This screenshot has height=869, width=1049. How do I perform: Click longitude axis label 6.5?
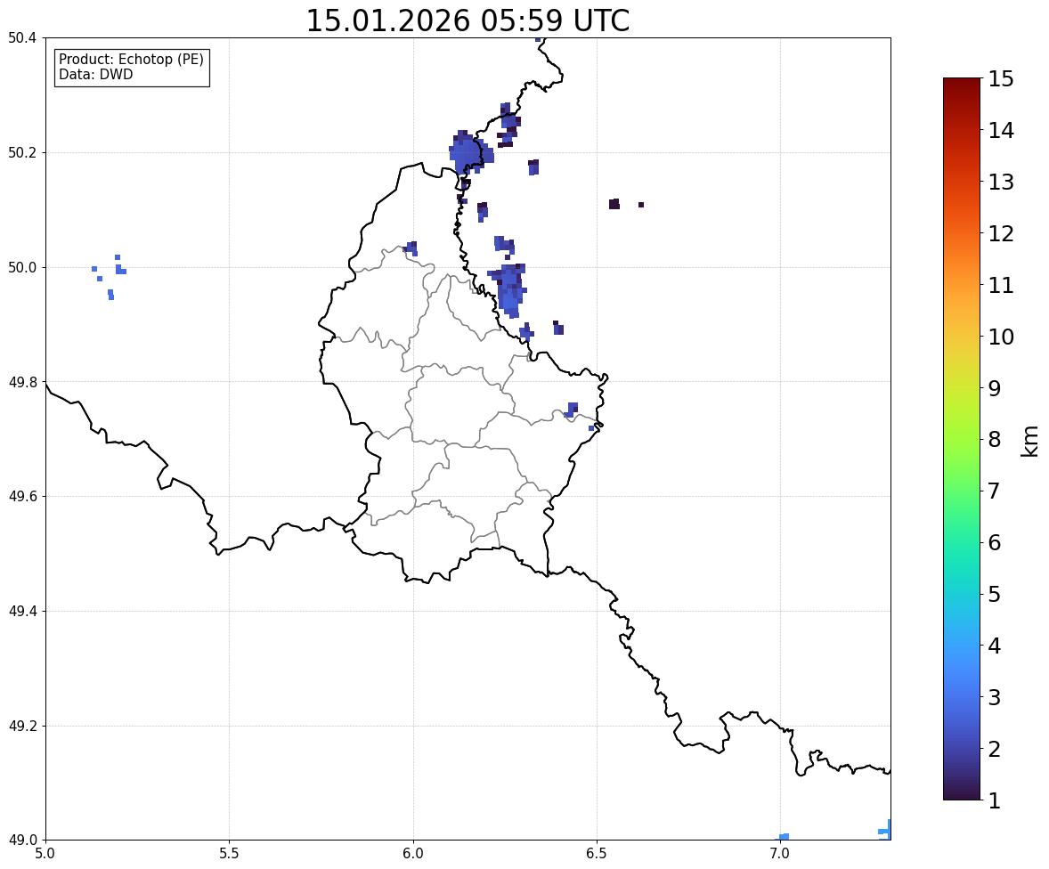597,854
